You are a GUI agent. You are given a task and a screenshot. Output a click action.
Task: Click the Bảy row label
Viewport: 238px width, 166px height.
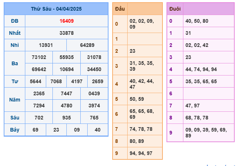[15, 130]
